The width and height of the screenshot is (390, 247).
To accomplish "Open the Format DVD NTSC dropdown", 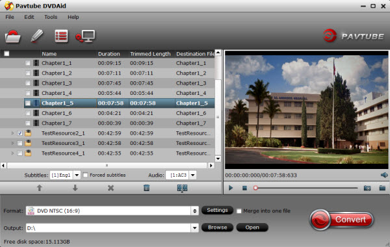I will pos(194,211).
